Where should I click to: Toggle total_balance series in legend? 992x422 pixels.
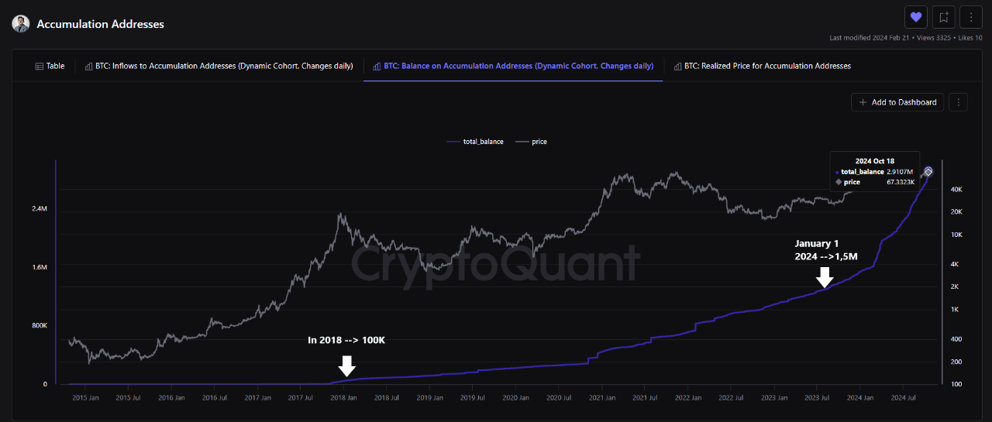(475, 142)
